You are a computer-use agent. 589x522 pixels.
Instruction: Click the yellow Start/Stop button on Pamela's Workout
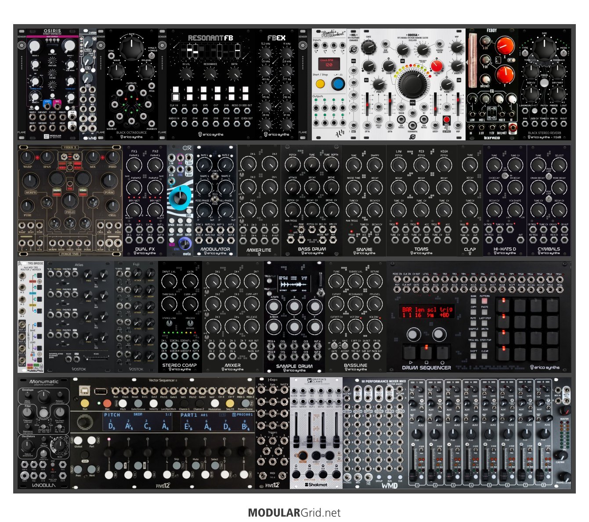(x=321, y=83)
